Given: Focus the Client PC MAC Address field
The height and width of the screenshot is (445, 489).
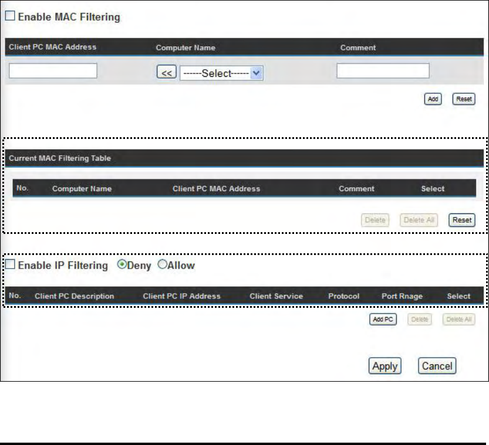Looking at the screenshot, I should [x=53, y=71].
